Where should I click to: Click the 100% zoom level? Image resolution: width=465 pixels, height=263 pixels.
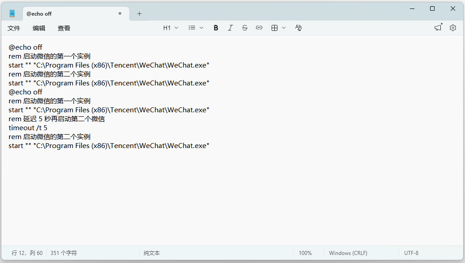(x=305, y=253)
